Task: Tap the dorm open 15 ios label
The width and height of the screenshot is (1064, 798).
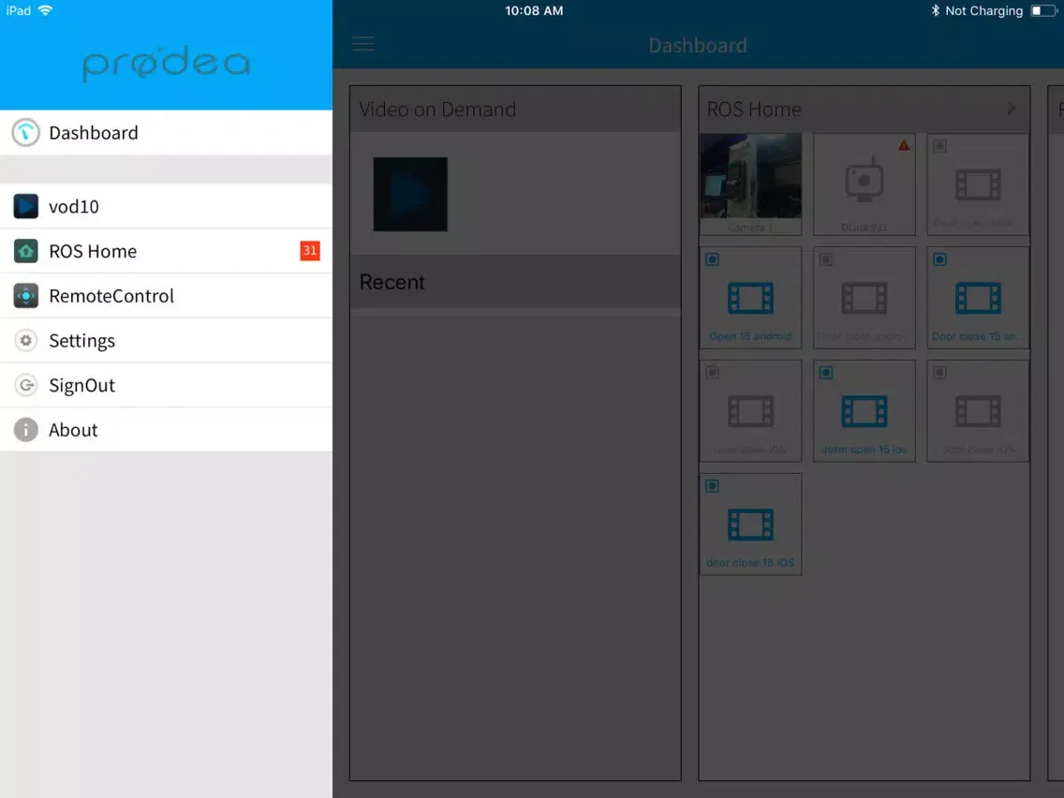Action: pos(864,450)
